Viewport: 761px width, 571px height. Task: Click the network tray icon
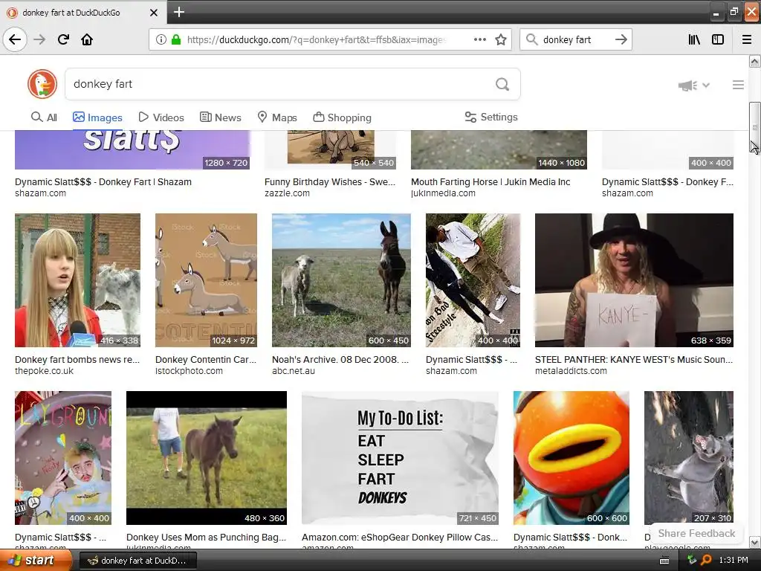click(x=692, y=561)
